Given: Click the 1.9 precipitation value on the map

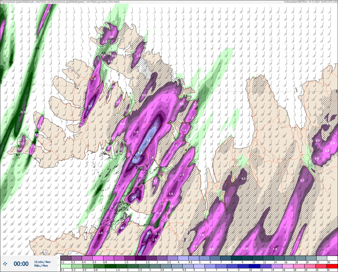Looking at the screenshot, I should [x=136, y=132].
